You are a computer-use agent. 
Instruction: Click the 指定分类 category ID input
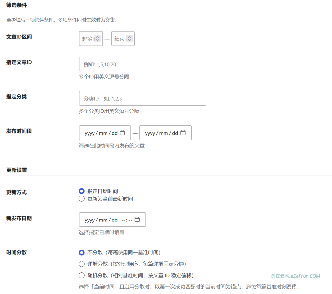click(142, 98)
